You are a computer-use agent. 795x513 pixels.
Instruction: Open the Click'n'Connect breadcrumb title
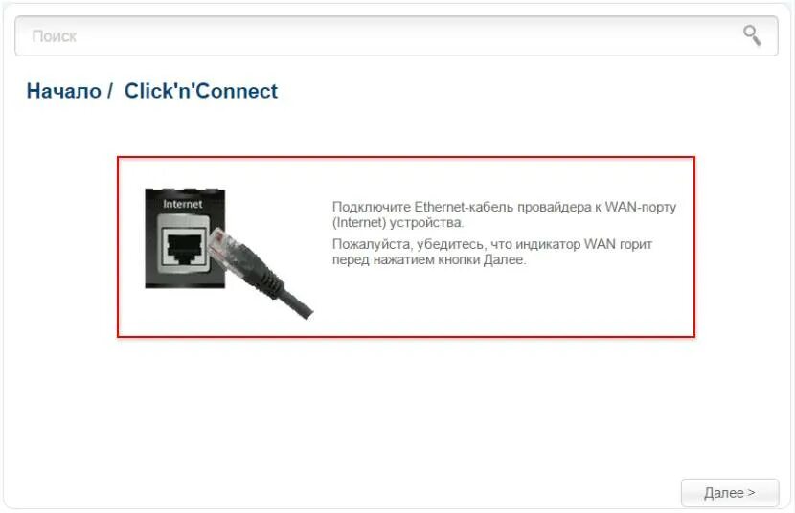click(201, 91)
